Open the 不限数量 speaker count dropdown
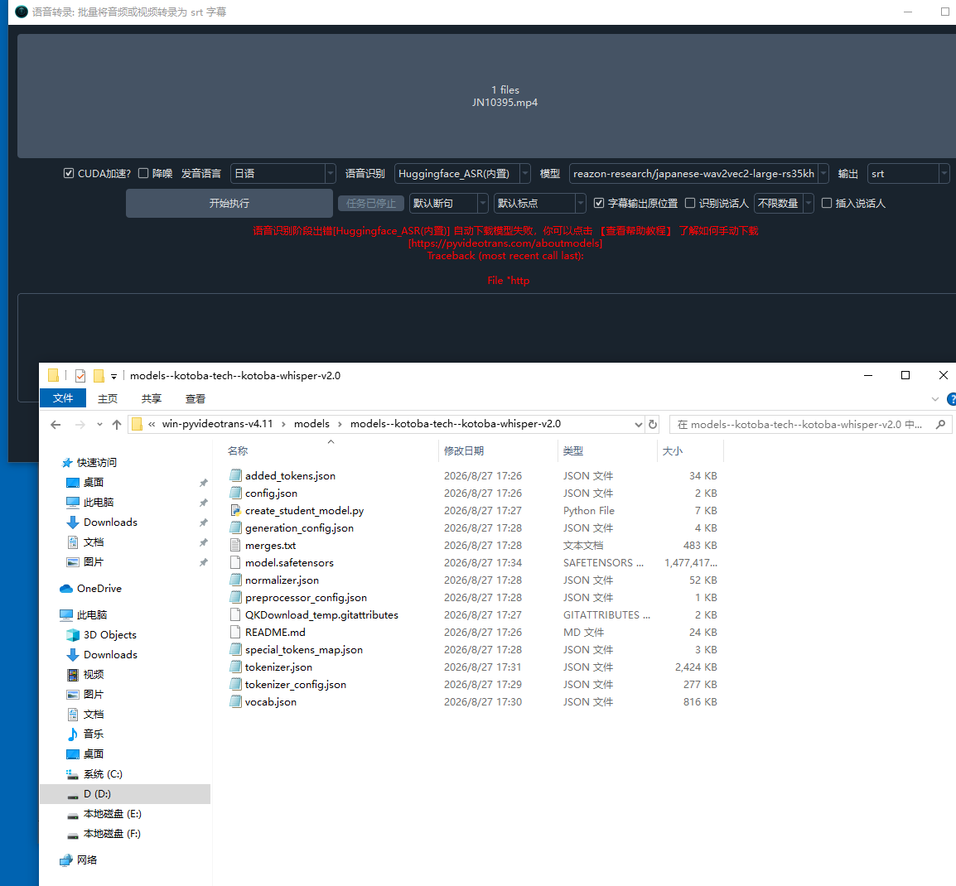The width and height of the screenshot is (956, 886). click(x=784, y=203)
